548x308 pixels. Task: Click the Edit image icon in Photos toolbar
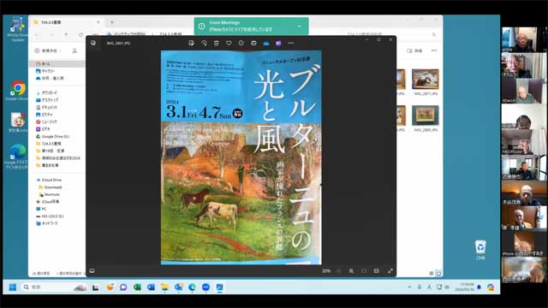[191, 43]
